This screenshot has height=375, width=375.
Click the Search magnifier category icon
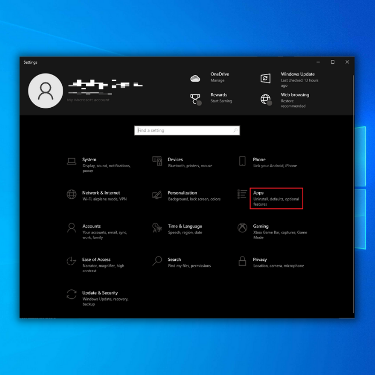click(x=157, y=261)
